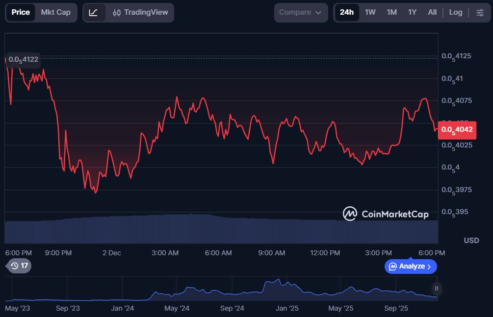Switch chart to Price view
The width and height of the screenshot is (493, 317).
21,12
